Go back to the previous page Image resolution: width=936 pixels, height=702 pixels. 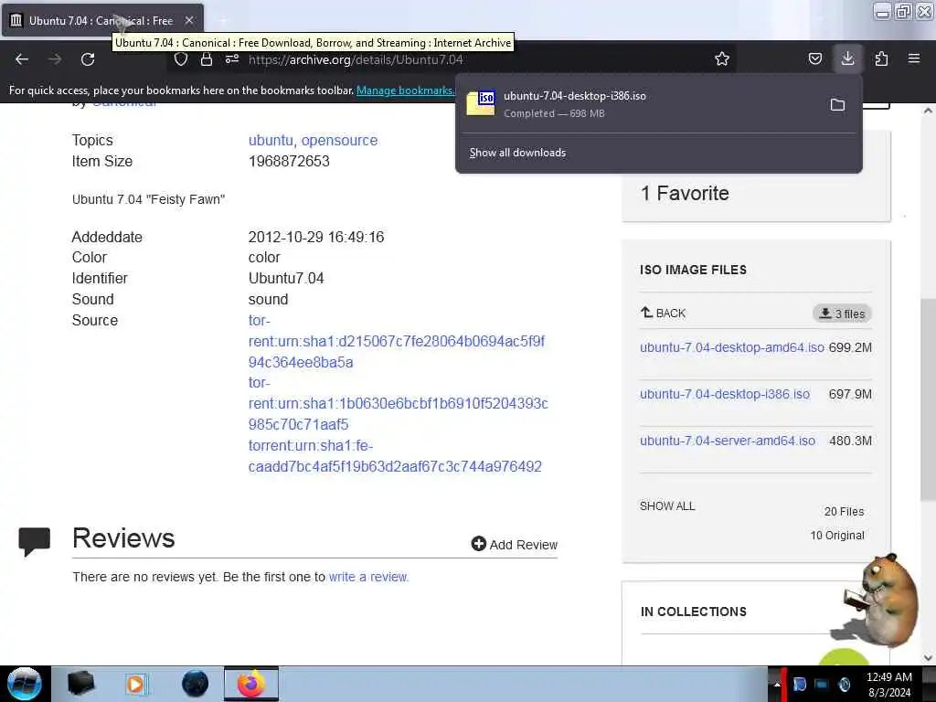pyautogui.click(x=22, y=59)
